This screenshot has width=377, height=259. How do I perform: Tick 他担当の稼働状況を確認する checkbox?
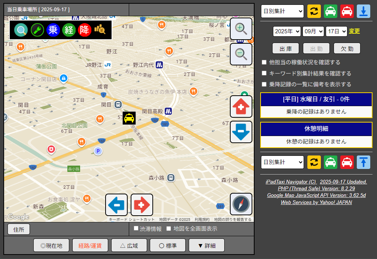pyautogui.click(x=264, y=62)
